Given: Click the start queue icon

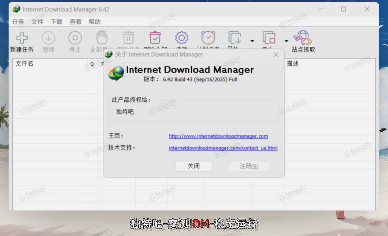Looking at the screenshot, I should pos(235,38).
